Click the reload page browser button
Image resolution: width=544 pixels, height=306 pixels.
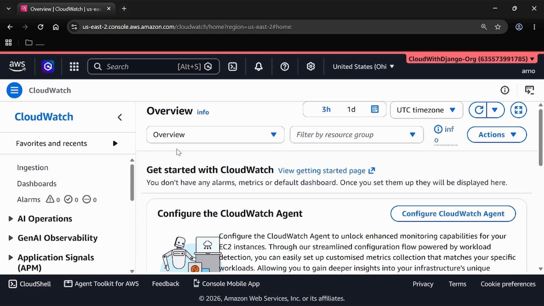tap(41, 27)
